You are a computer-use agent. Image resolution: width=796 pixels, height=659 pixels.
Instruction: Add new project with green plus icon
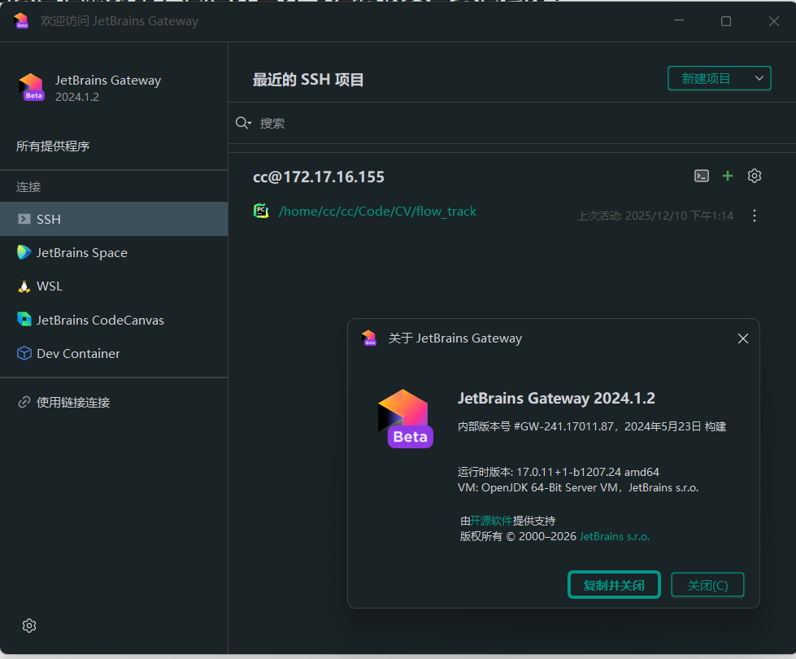(x=728, y=176)
